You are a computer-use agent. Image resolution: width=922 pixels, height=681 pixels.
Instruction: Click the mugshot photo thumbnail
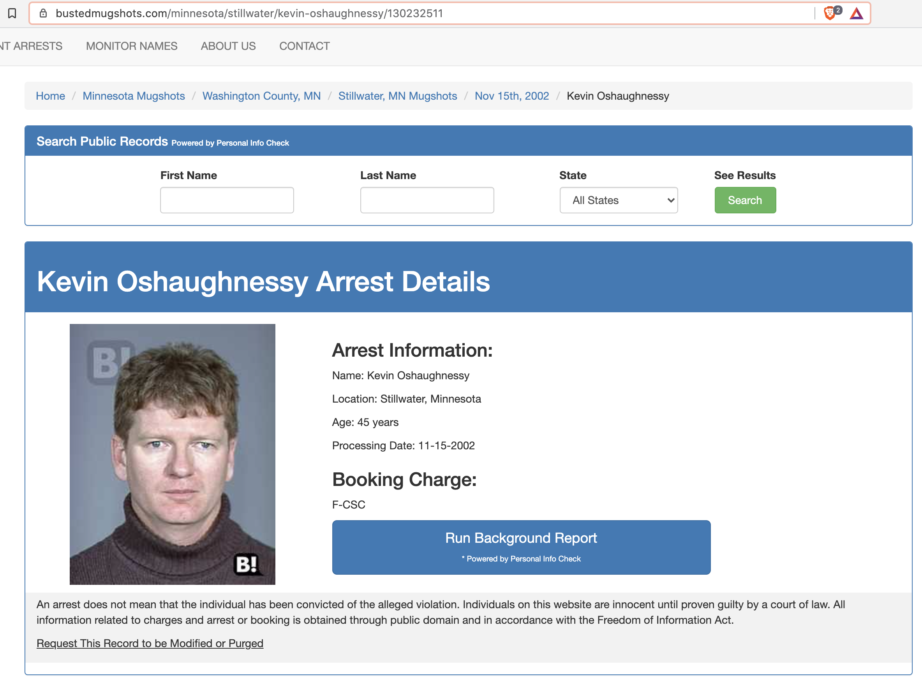[172, 454]
